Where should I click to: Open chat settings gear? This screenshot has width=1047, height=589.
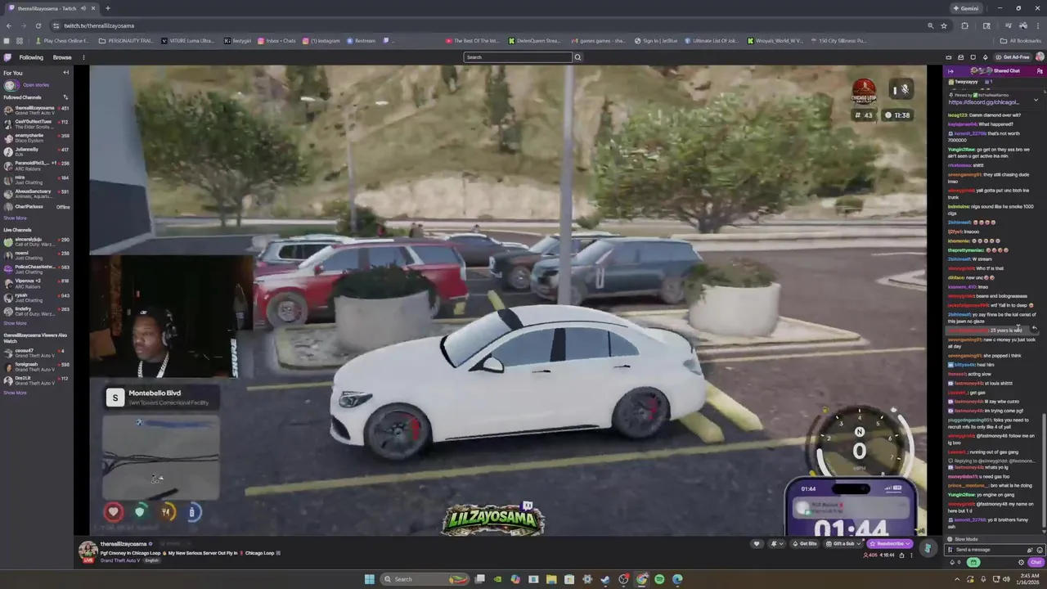point(1021,563)
